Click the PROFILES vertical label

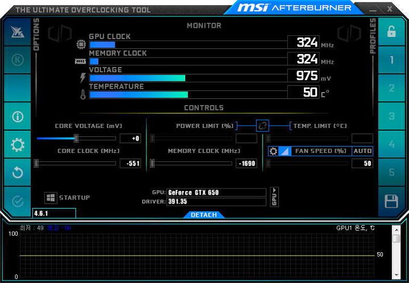373,36
